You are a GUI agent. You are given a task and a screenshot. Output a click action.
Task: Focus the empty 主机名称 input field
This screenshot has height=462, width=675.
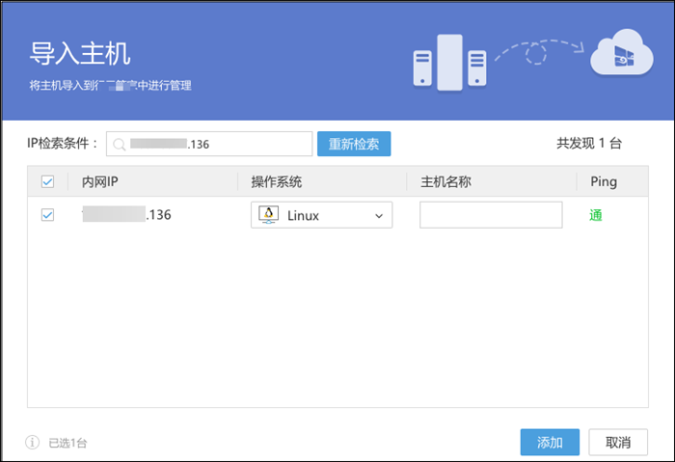(491, 215)
